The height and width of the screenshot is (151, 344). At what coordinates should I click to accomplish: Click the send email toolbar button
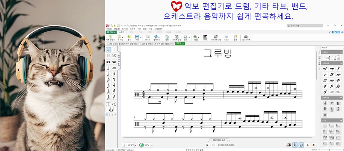[148, 38]
